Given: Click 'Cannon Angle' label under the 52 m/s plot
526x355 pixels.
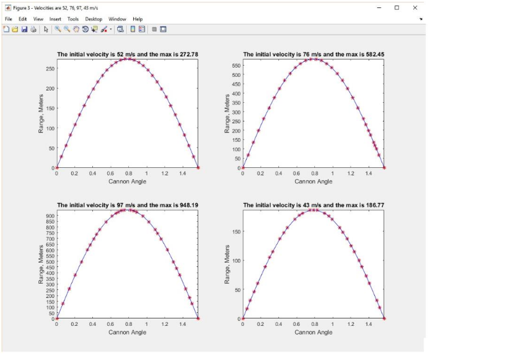Looking at the screenshot, I should (x=128, y=182).
